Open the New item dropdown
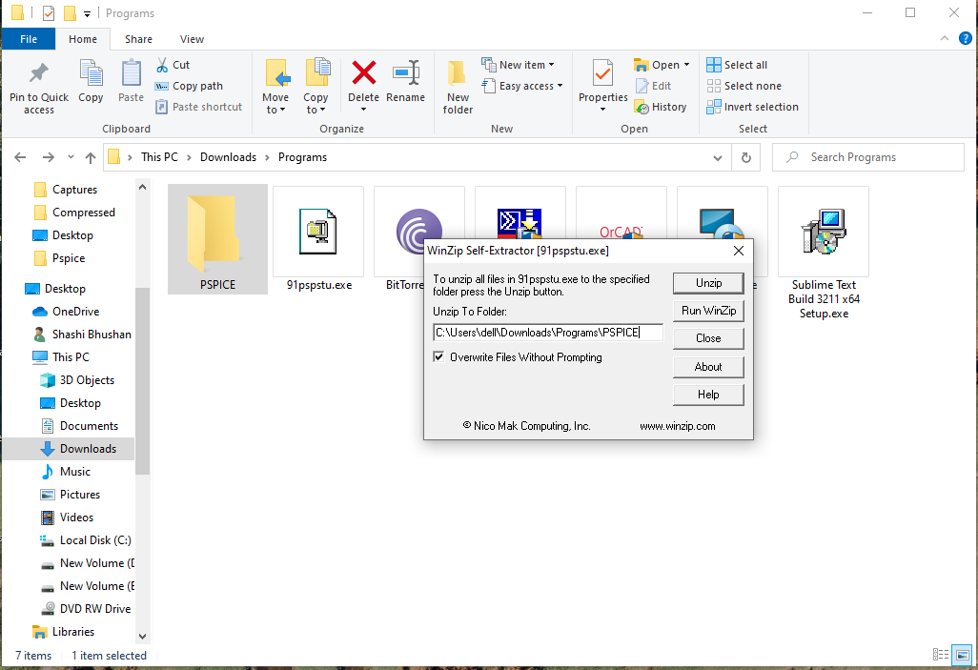The height and width of the screenshot is (670, 978). click(519, 64)
